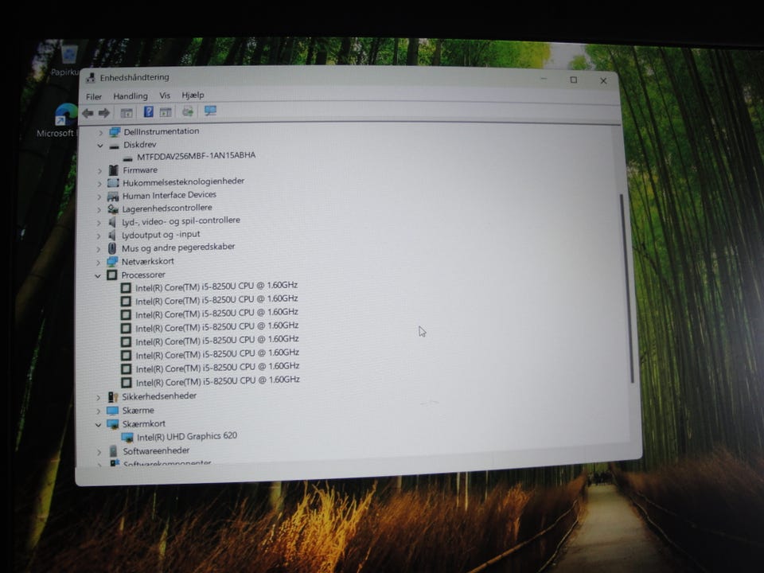
Task: Click the Processorer chip icon
Action: [112, 275]
